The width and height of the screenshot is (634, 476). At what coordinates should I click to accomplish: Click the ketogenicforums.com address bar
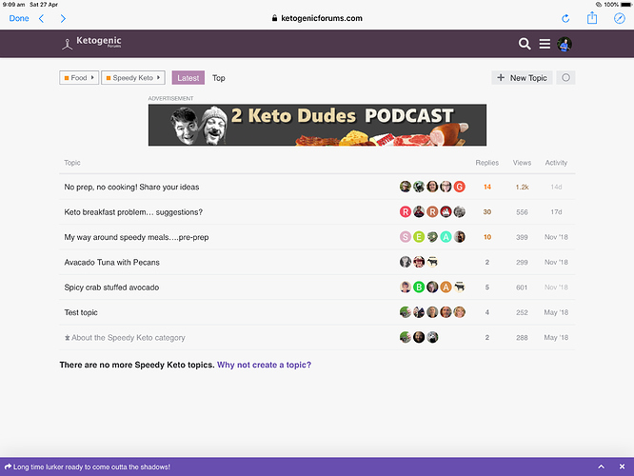tap(317, 18)
